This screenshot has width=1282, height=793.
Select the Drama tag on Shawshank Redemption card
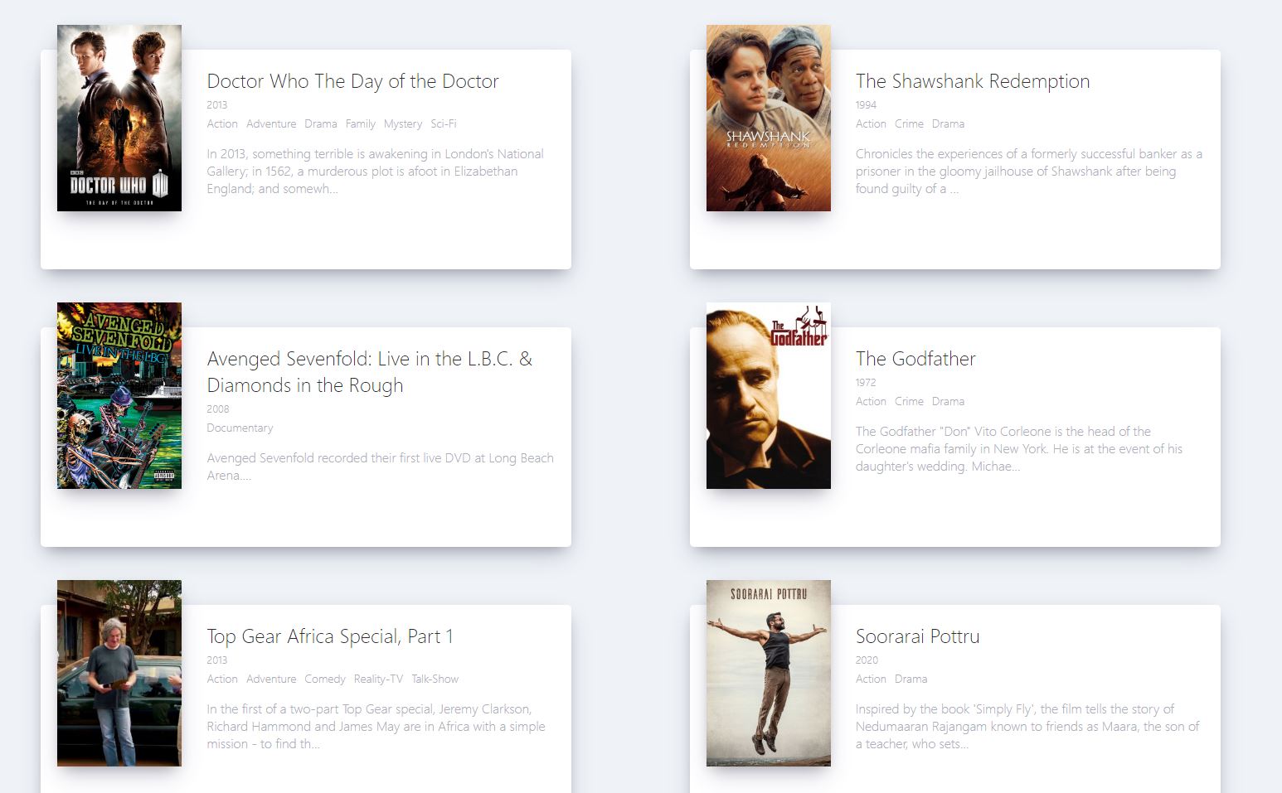point(948,123)
